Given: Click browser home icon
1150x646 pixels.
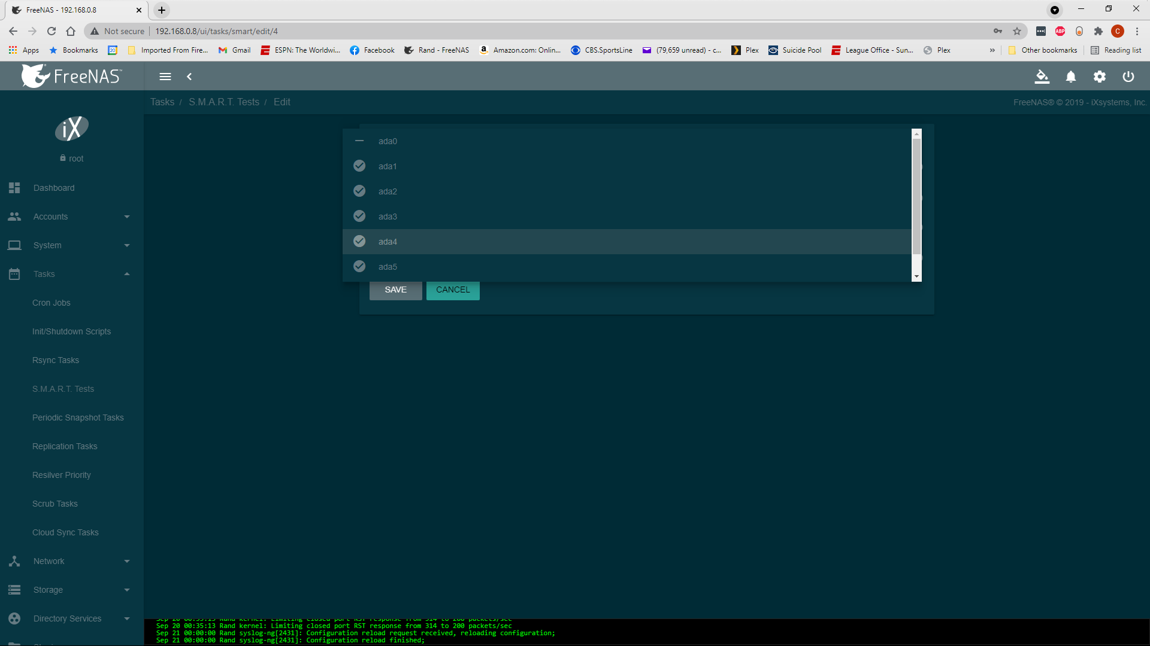Looking at the screenshot, I should [x=71, y=31].
